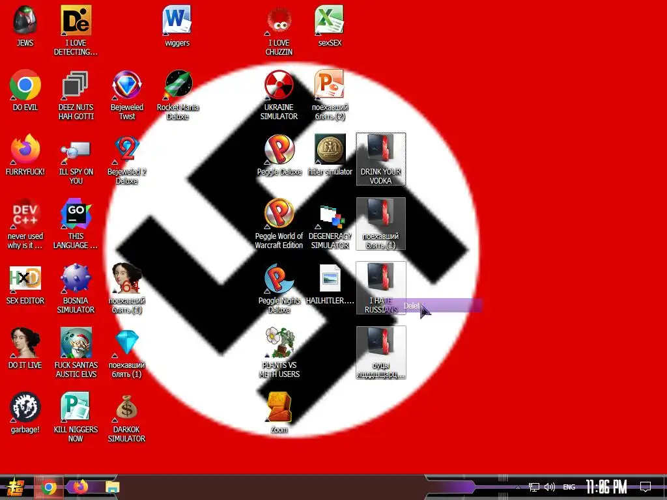Change the ENG input language

click(569, 487)
